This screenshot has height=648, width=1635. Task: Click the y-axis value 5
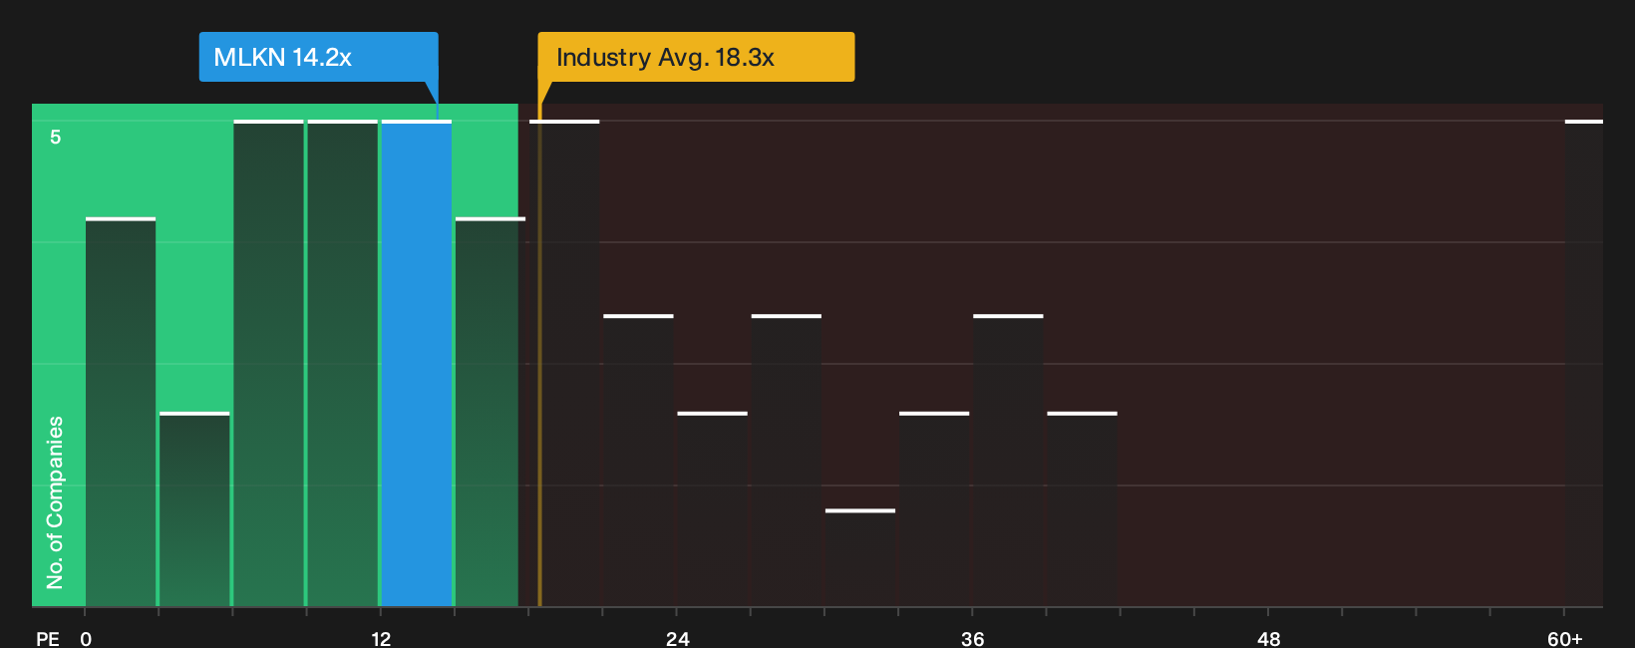point(56,138)
